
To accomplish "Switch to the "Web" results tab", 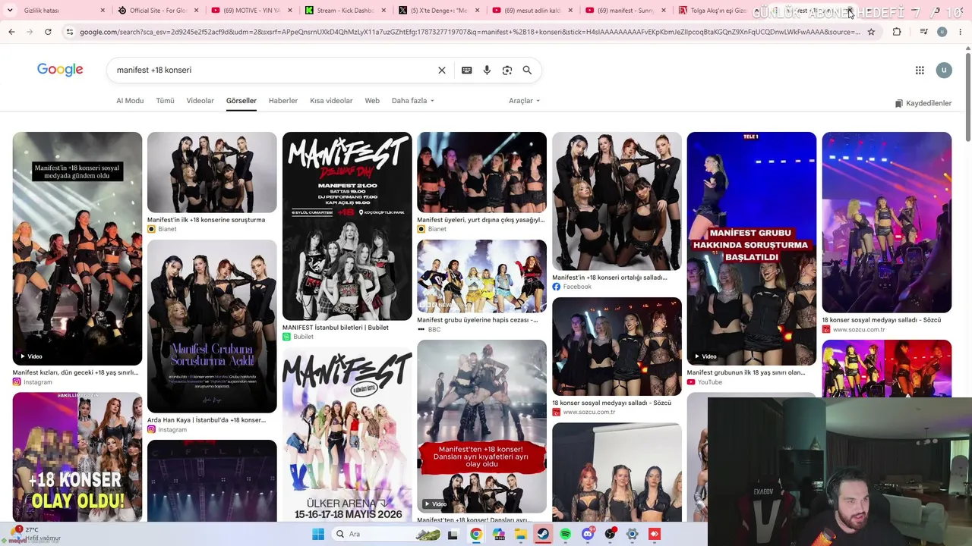I will 372,101.
